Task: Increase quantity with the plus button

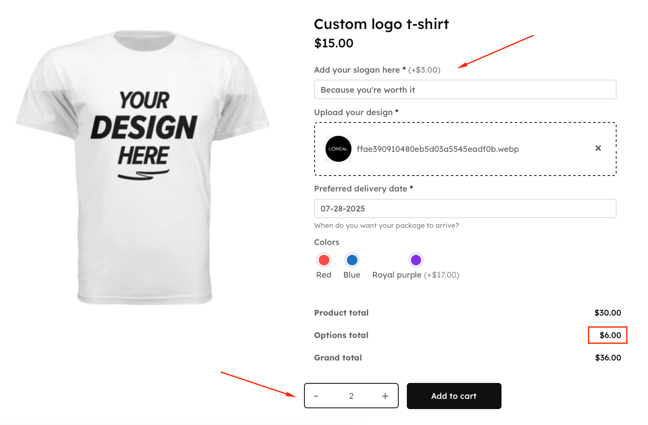Action: 385,396
